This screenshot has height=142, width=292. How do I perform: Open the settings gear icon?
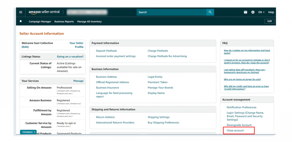pos(253,12)
